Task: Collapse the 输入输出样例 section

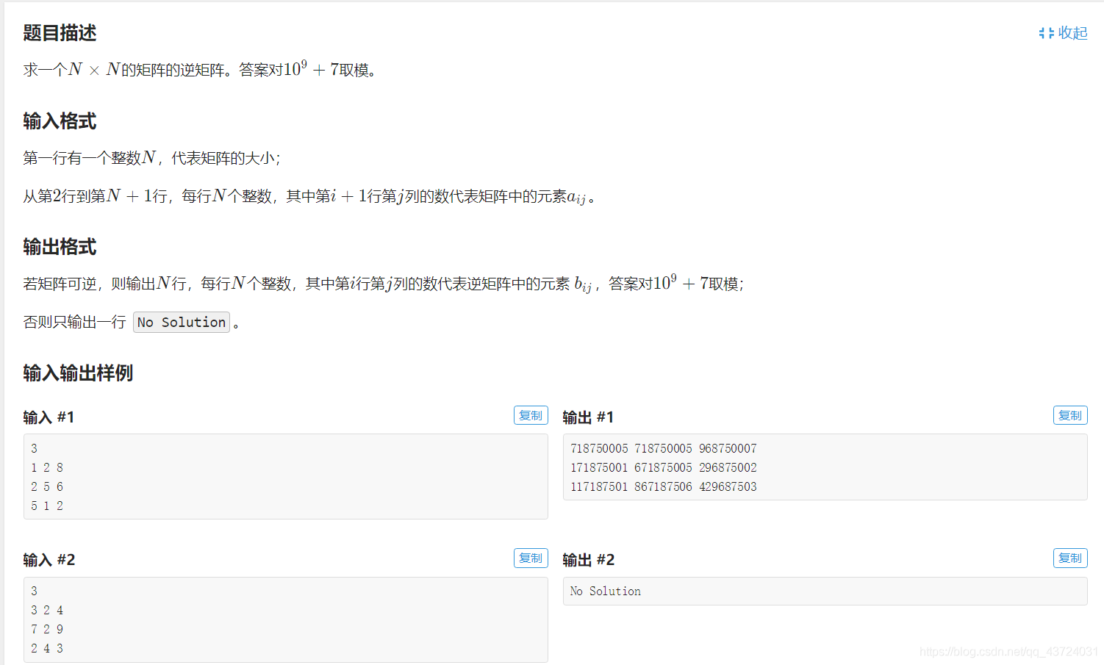Action: click(77, 374)
